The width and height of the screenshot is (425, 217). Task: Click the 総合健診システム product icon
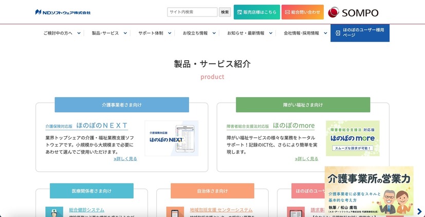coord(54,212)
